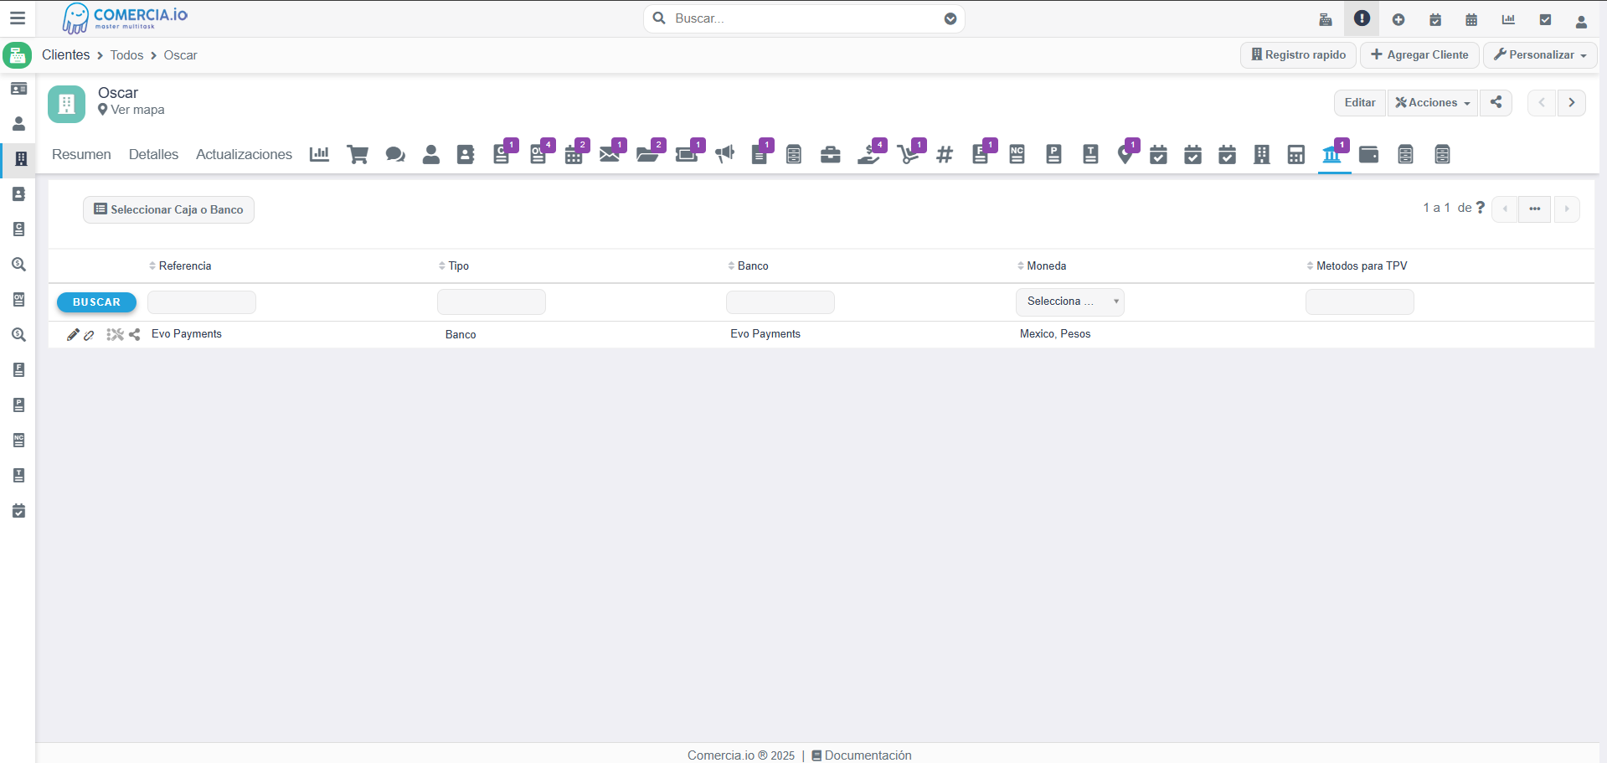Viewport: 1607px width, 763px height.
Task: Click the Referencia filter input field
Action: 202,302
